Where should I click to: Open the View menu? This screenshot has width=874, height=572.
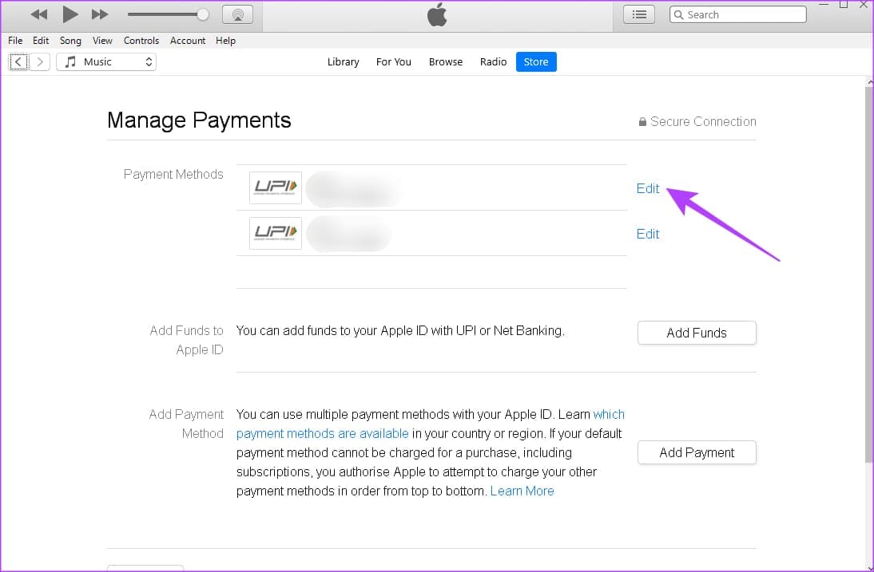pyautogui.click(x=102, y=41)
